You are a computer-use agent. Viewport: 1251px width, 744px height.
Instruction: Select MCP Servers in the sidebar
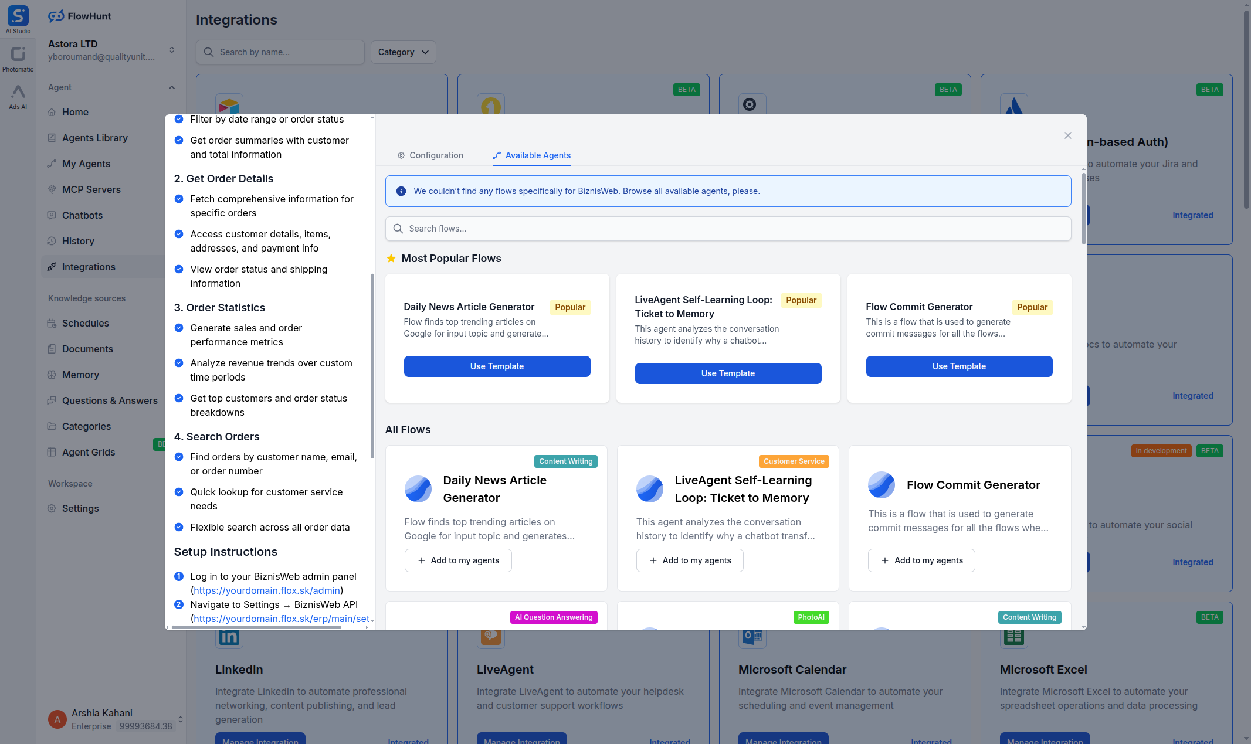click(x=91, y=189)
